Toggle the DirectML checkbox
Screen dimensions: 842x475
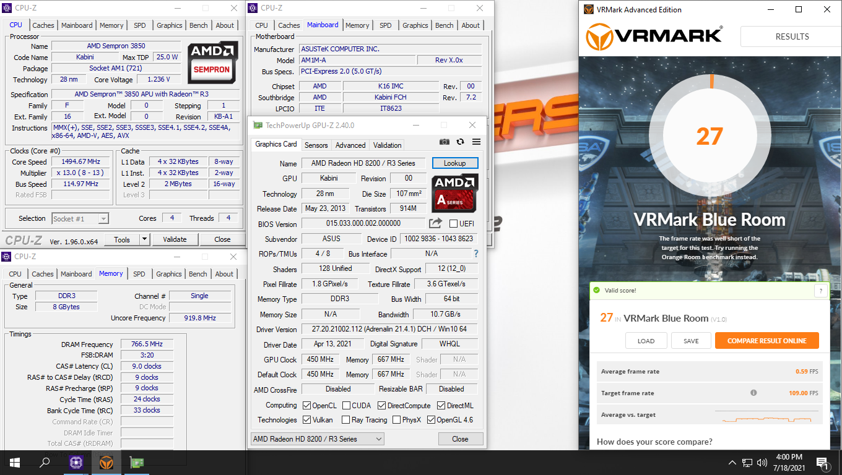click(x=441, y=406)
